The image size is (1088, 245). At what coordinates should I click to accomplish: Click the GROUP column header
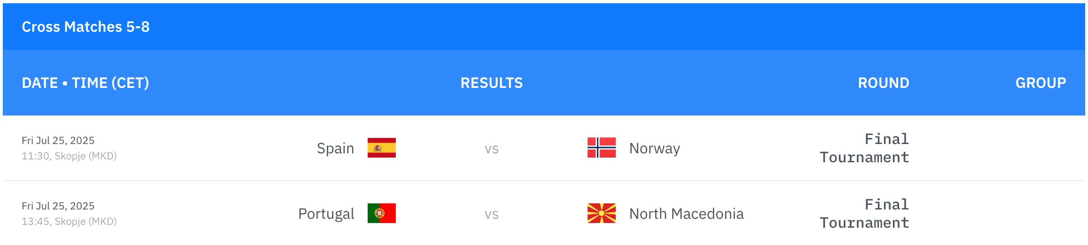1040,83
